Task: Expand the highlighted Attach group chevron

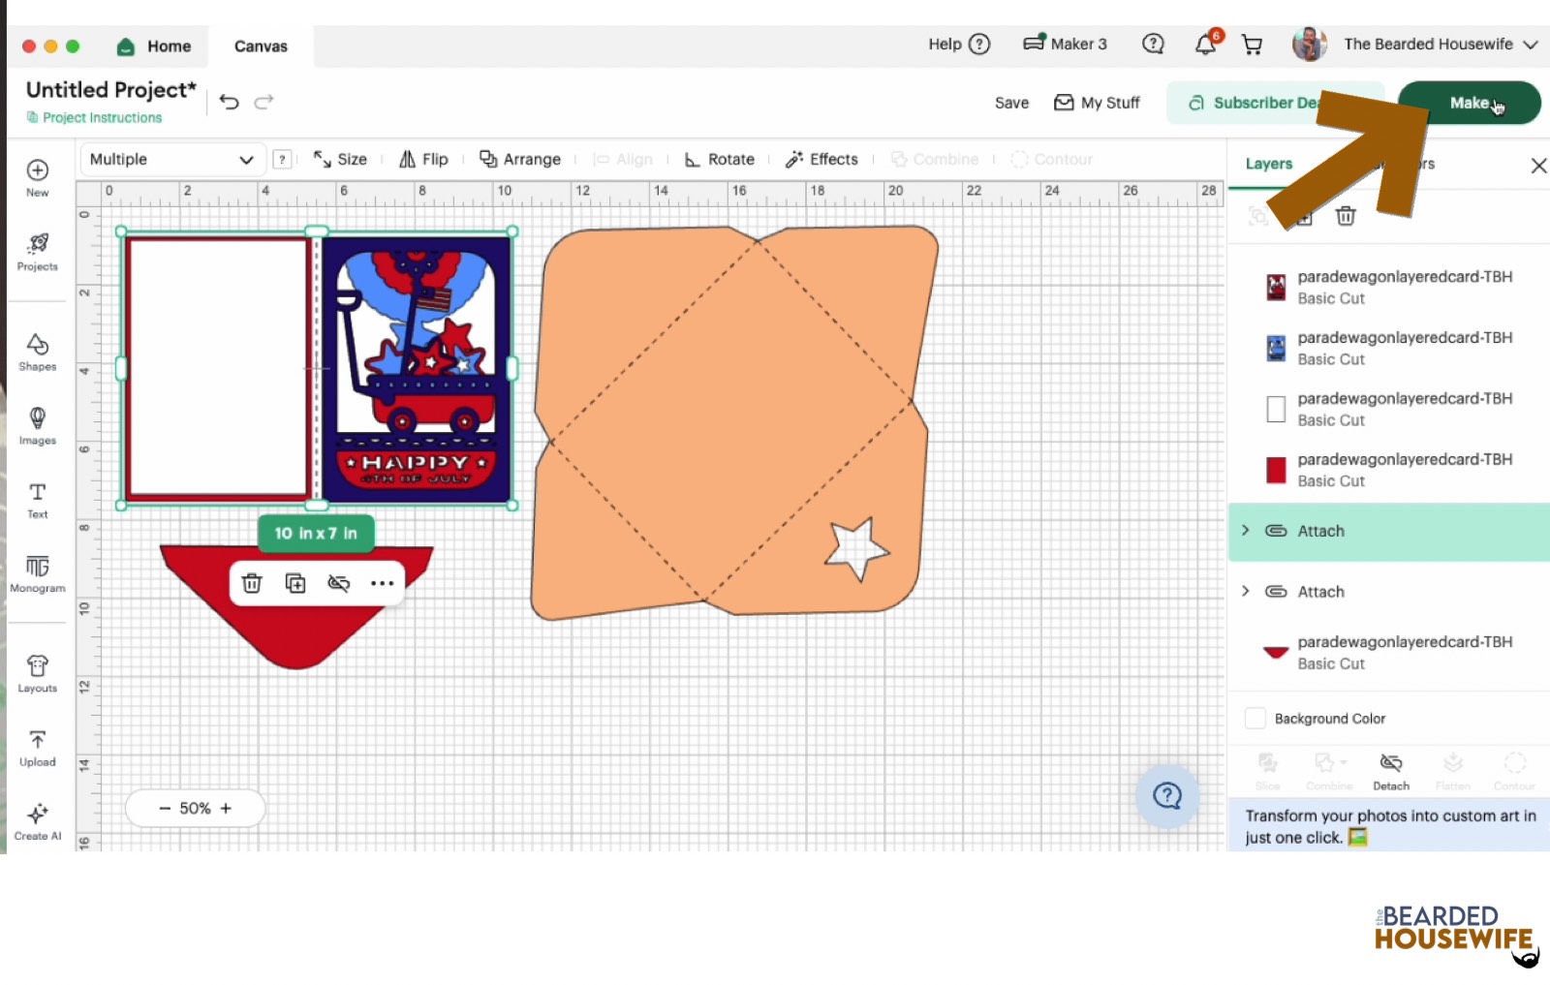Action: point(1246,531)
